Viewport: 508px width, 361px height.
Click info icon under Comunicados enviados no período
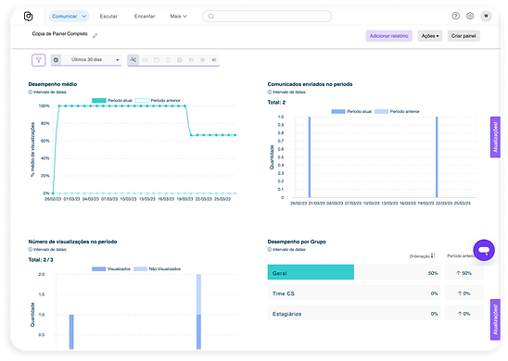[269, 92]
